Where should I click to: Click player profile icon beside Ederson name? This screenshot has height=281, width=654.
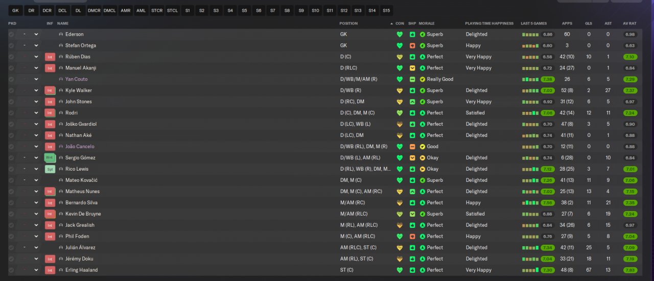[61, 34]
